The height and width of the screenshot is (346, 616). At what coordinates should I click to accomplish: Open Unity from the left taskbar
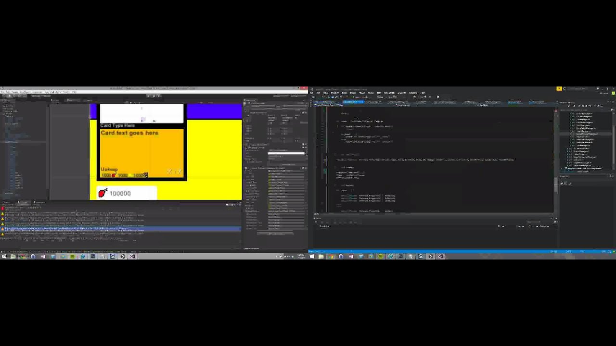coord(122,256)
